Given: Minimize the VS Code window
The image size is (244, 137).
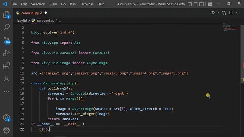Looking at the screenshot, I should 218,3.
